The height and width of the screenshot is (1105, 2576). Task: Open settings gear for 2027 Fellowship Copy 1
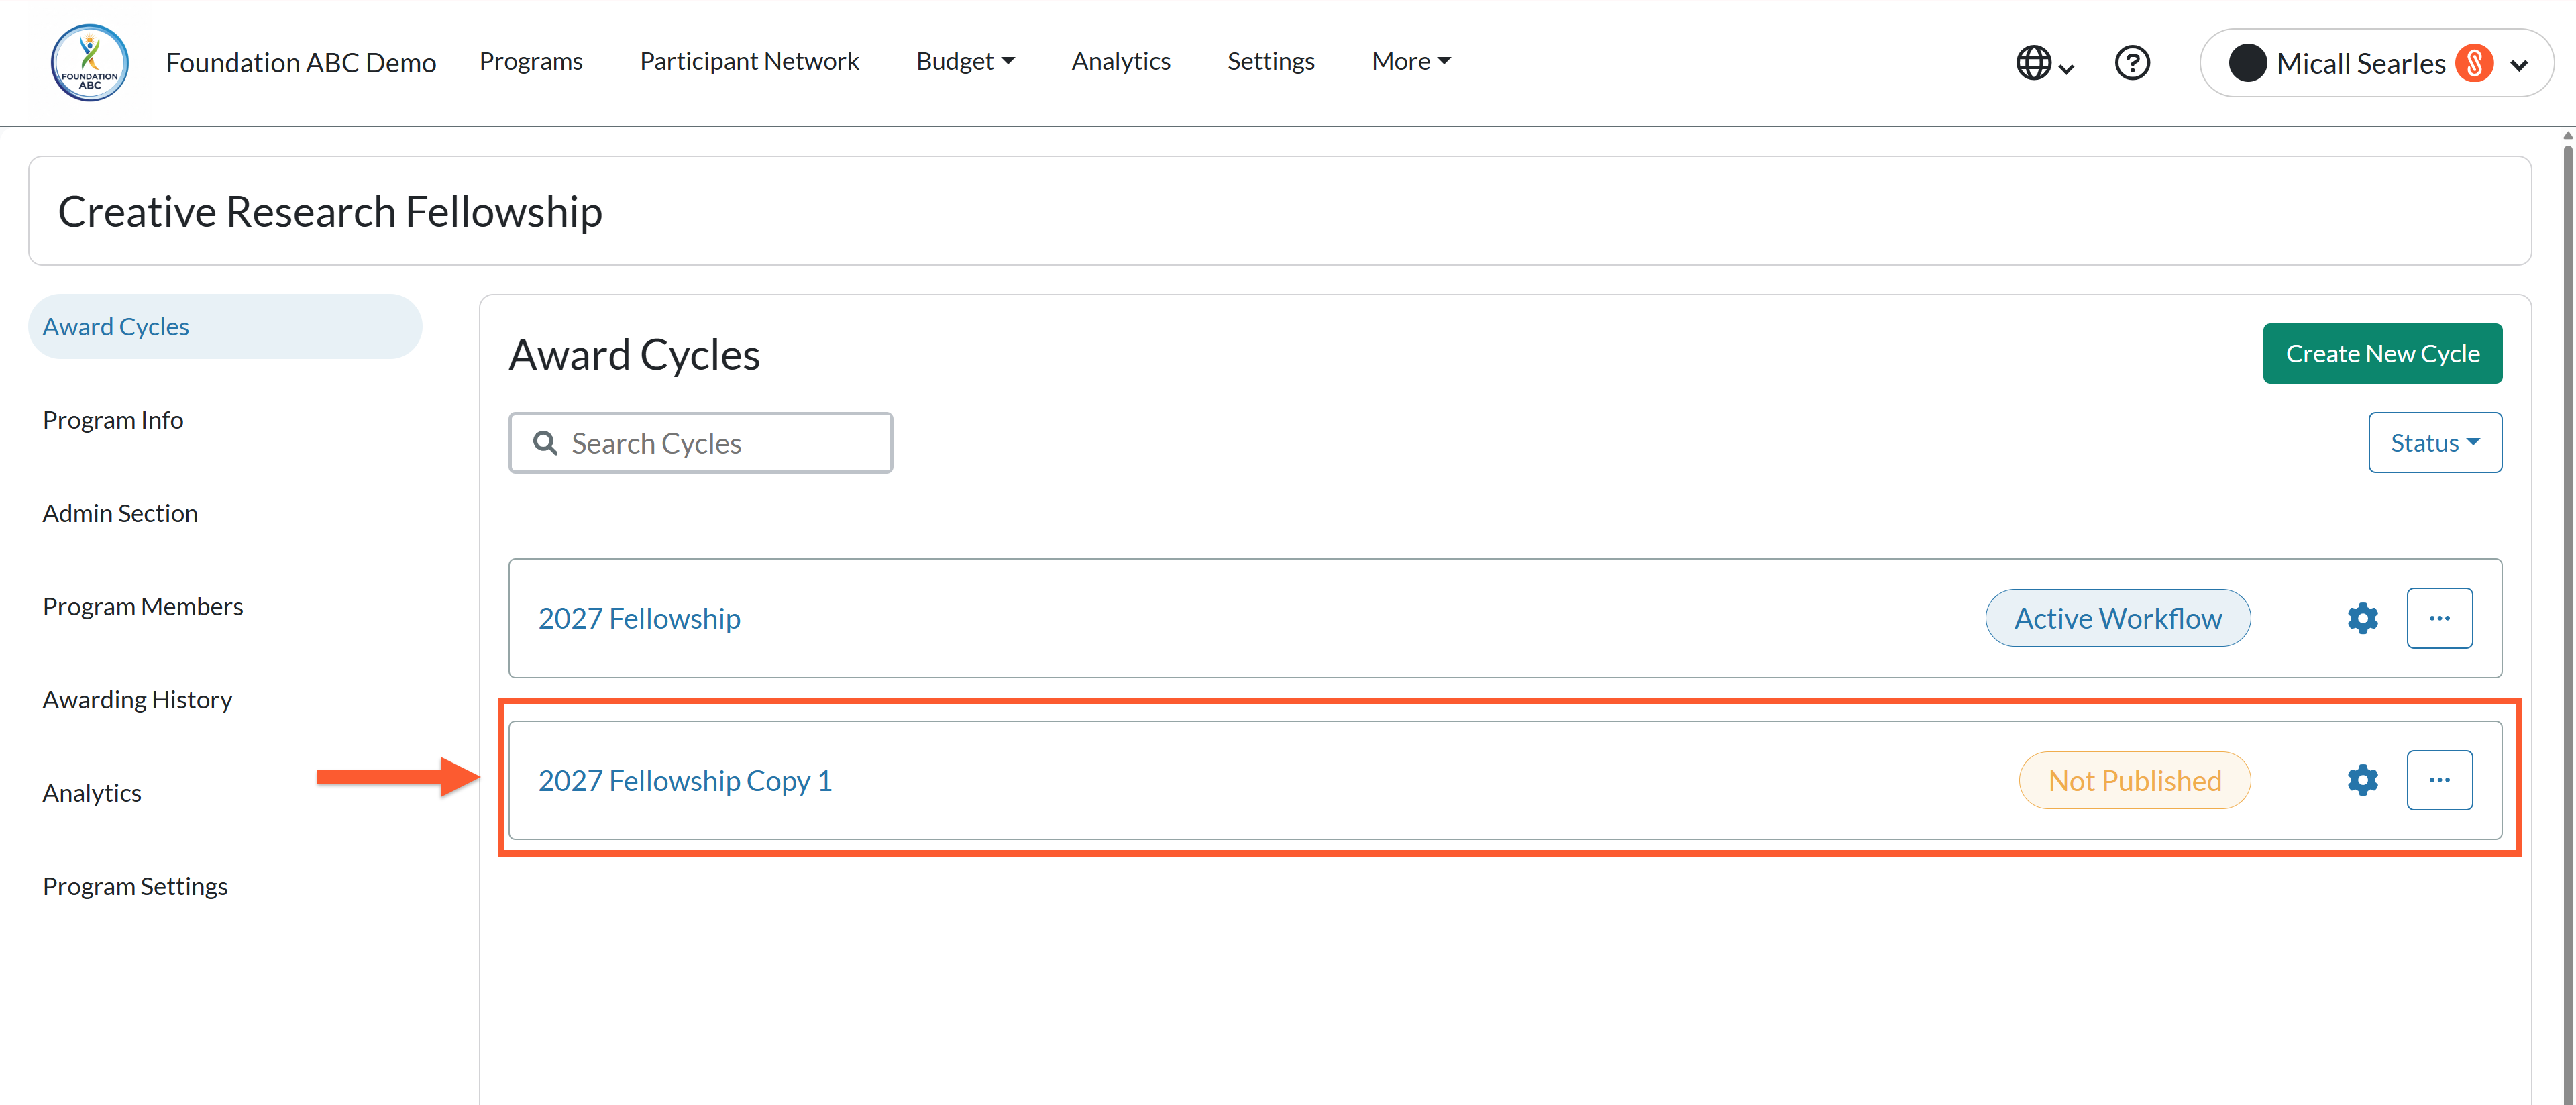tap(2362, 780)
